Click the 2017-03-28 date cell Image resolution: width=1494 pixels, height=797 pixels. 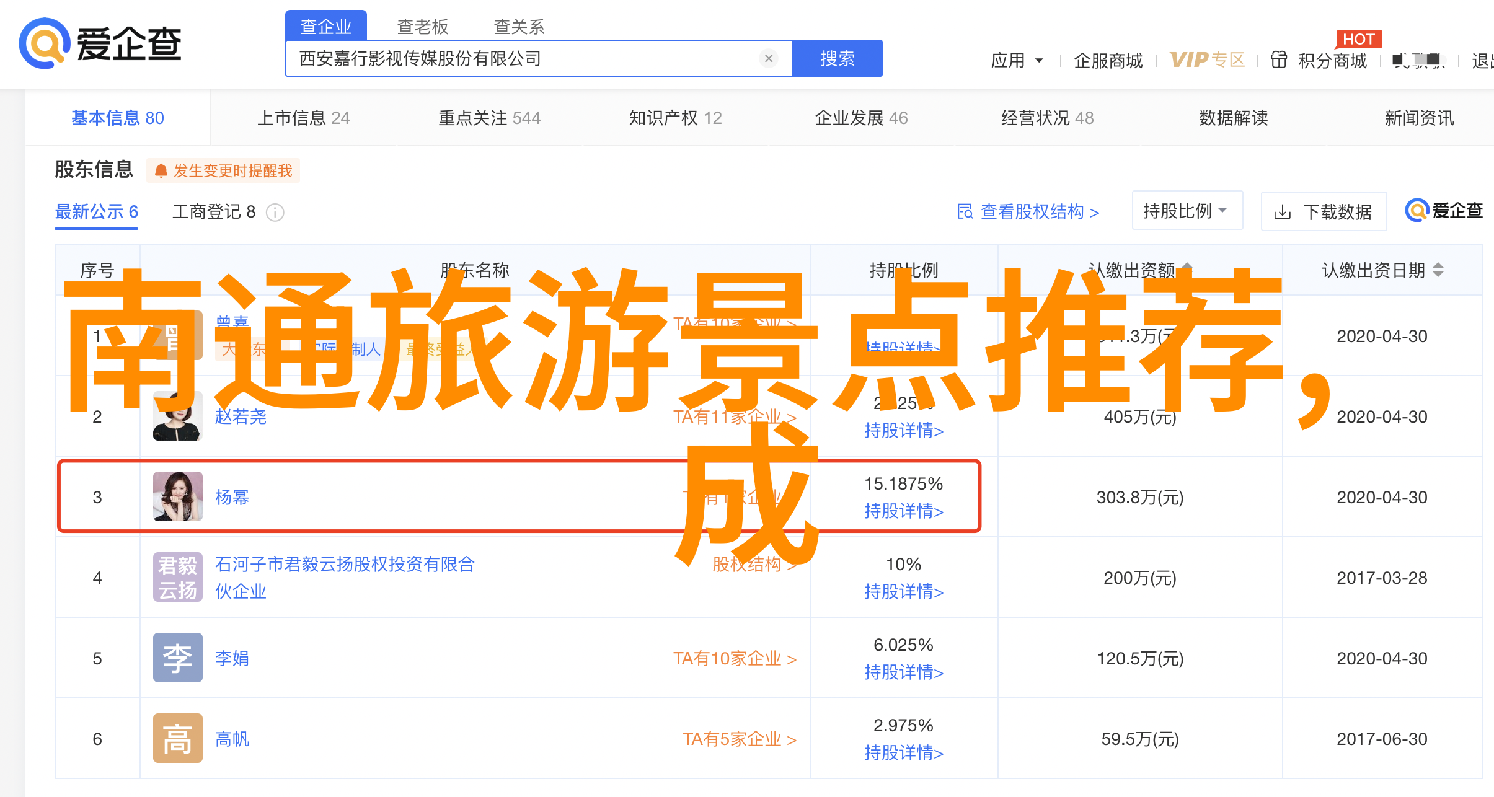pos(1382,578)
